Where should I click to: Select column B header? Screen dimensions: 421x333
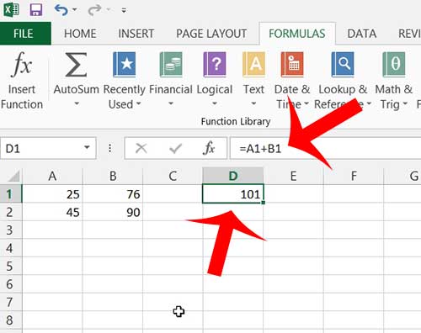click(x=113, y=177)
